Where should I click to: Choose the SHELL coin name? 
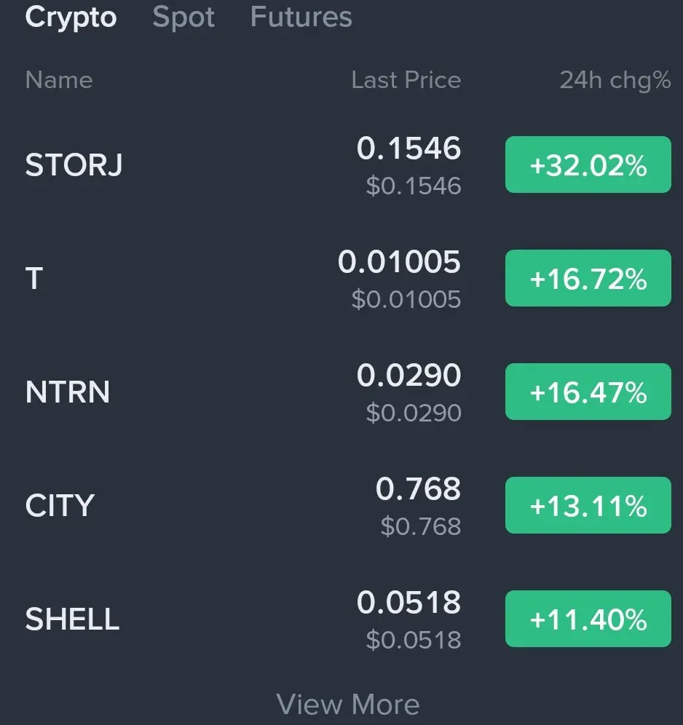point(72,619)
